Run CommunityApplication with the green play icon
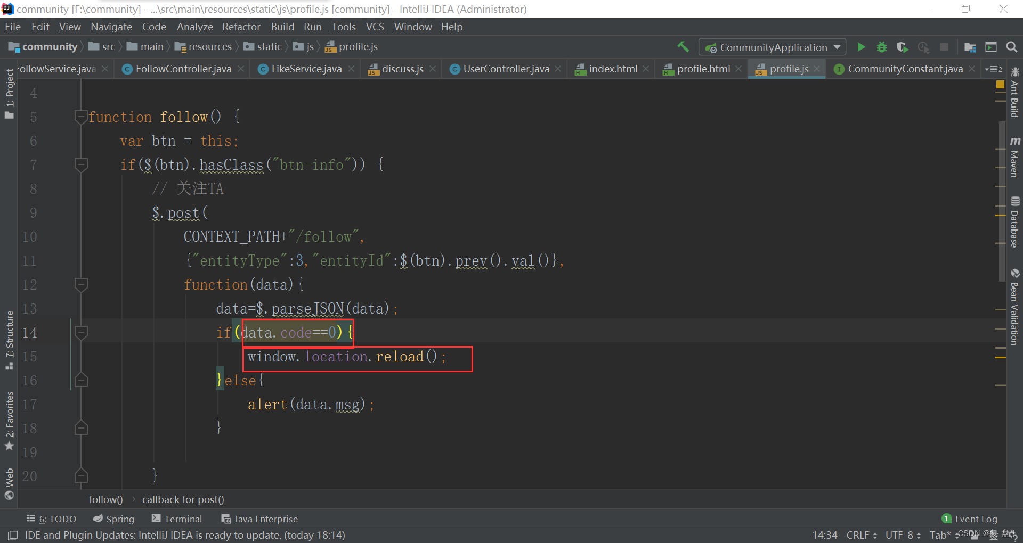This screenshot has width=1023, height=543. [x=861, y=47]
